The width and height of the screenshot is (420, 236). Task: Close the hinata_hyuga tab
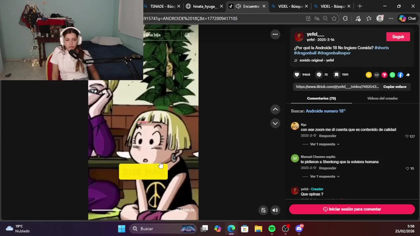221,6
